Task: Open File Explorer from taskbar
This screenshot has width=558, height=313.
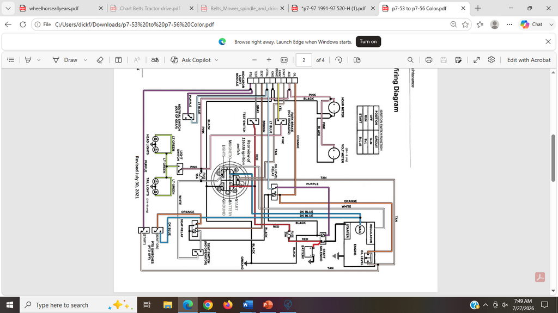Action: click(168, 305)
